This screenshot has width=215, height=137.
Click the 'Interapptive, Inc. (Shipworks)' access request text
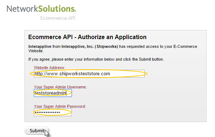coord(113,49)
